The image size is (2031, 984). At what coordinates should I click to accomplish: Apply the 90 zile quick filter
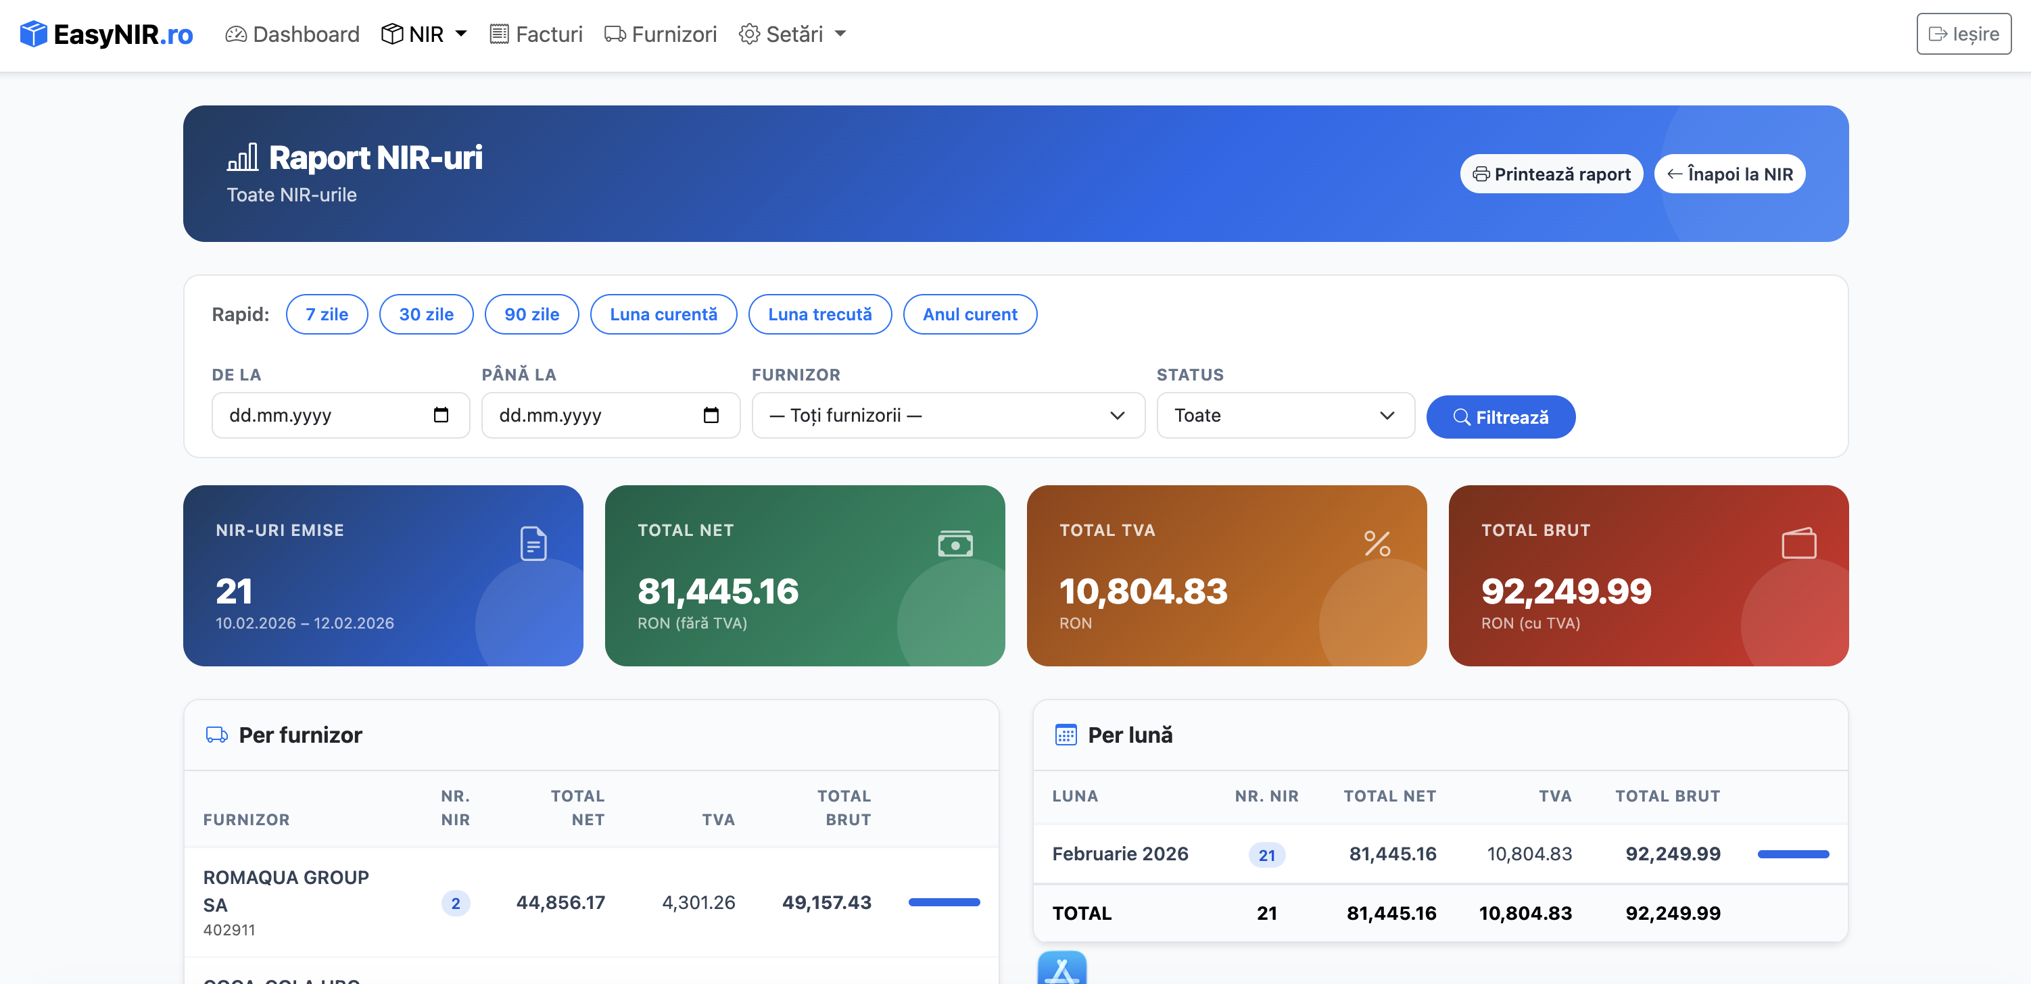(x=531, y=314)
